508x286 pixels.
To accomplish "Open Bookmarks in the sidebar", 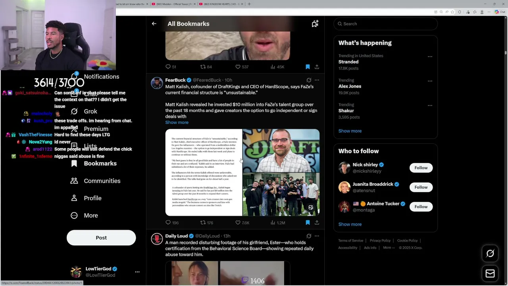I will (x=94, y=164).
